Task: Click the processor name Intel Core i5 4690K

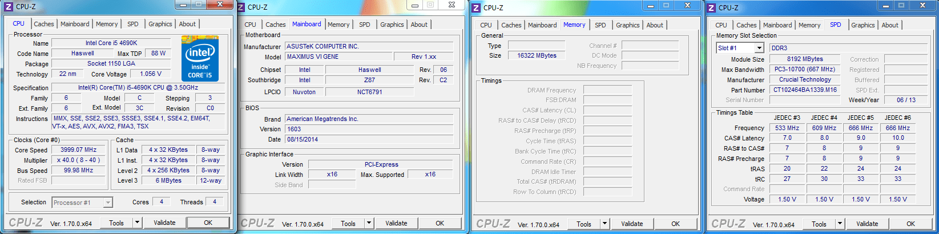Action: tap(111, 43)
